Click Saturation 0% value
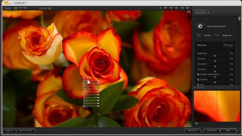The height and width of the screenshot is (136, 242). [231, 64]
